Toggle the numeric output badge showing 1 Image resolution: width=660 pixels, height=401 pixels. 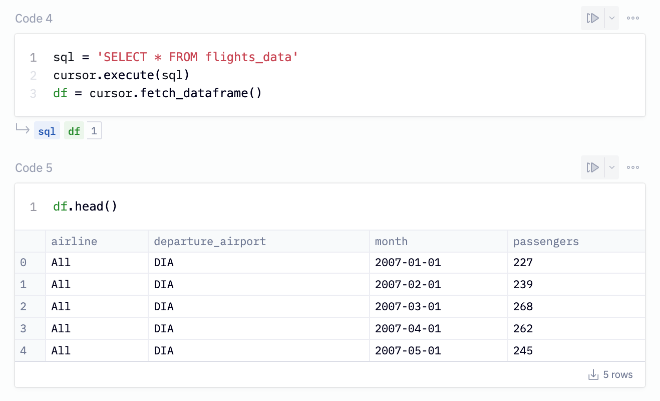tap(94, 130)
